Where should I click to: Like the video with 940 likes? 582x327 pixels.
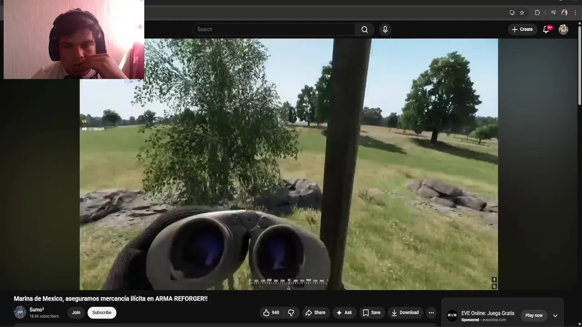(271, 312)
